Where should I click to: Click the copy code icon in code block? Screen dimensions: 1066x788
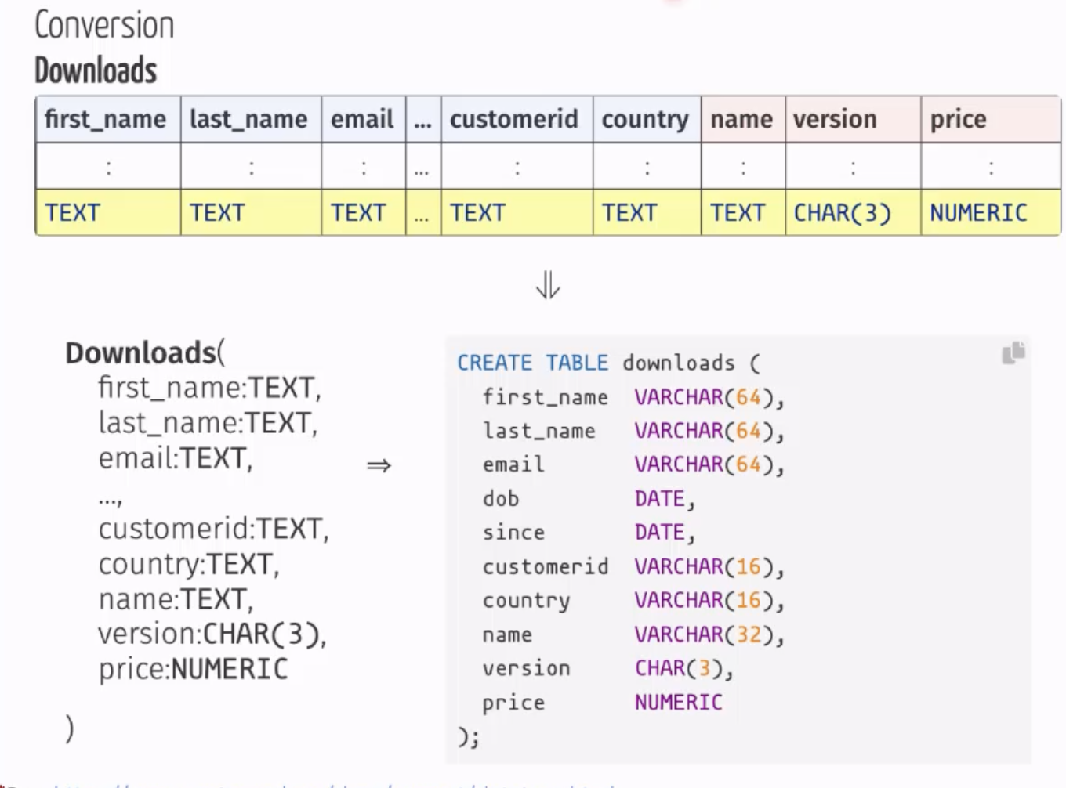pos(1013,353)
